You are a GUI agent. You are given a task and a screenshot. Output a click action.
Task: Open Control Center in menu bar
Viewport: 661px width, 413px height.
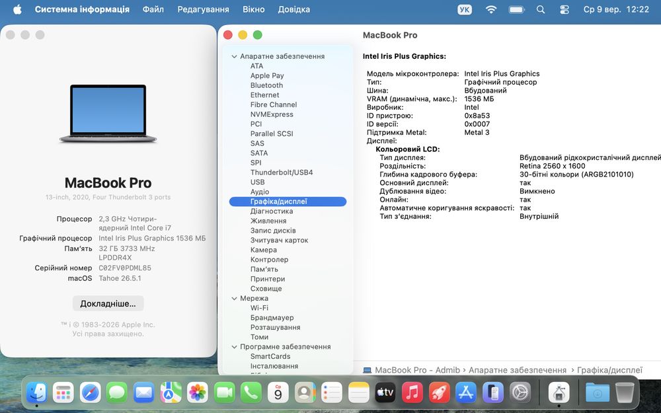point(564,9)
